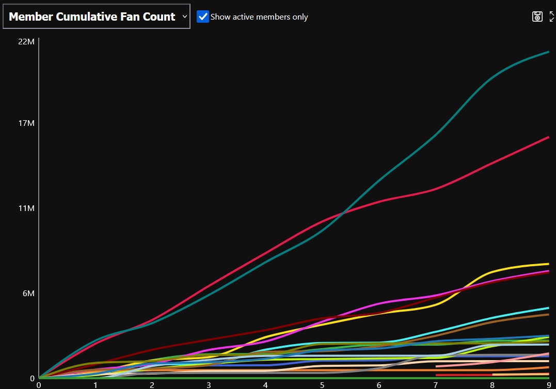Click the 22M y-axis label
This screenshot has width=556, height=389.
[26, 42]
